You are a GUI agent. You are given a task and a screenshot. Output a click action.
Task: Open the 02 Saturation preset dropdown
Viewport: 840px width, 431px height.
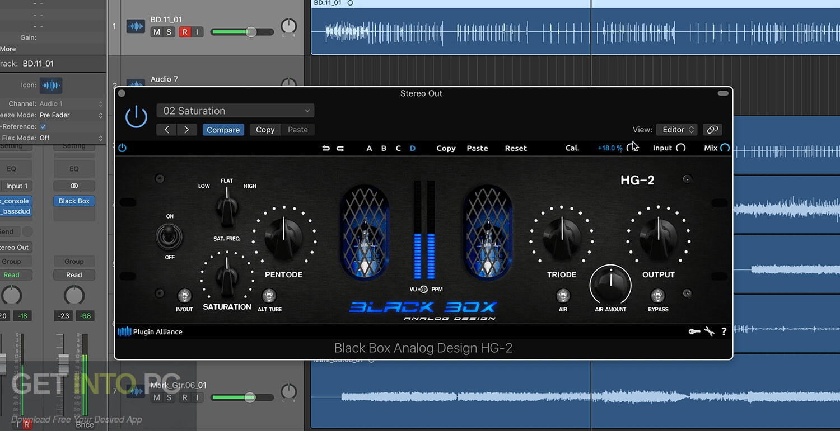click(x=236, y=111)
